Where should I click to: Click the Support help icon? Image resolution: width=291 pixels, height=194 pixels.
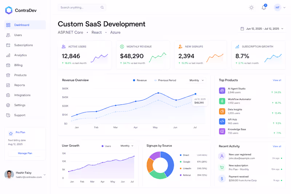click(x=8, y=115)
